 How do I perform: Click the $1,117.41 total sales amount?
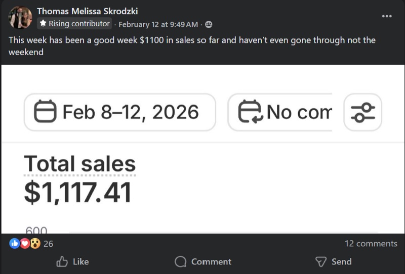tap(77, 193)
